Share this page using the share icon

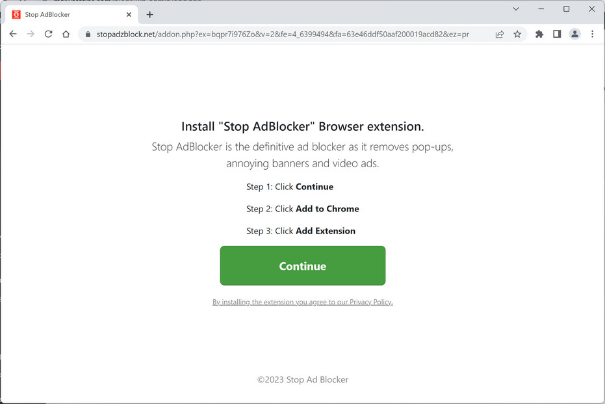click(x=500, y=34)
